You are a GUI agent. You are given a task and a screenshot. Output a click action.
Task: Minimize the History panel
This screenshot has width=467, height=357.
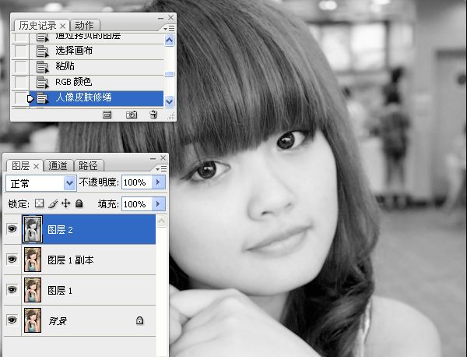(160, 19)
